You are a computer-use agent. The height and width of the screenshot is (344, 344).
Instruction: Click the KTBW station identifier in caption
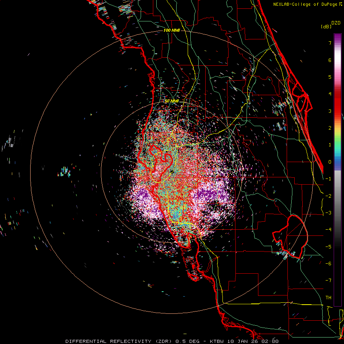click(217, 341)
